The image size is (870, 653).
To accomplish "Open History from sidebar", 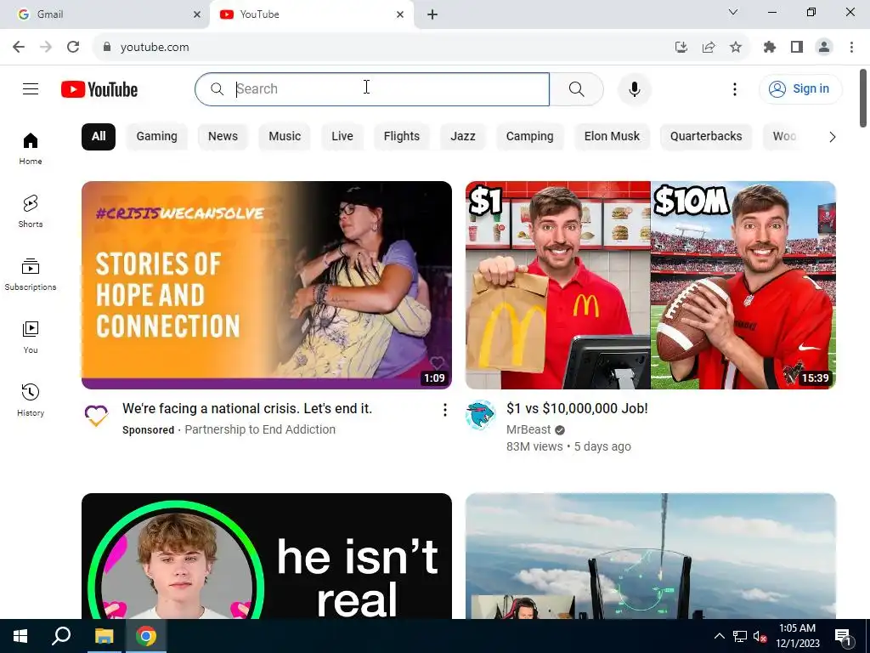I will (31, 400).
